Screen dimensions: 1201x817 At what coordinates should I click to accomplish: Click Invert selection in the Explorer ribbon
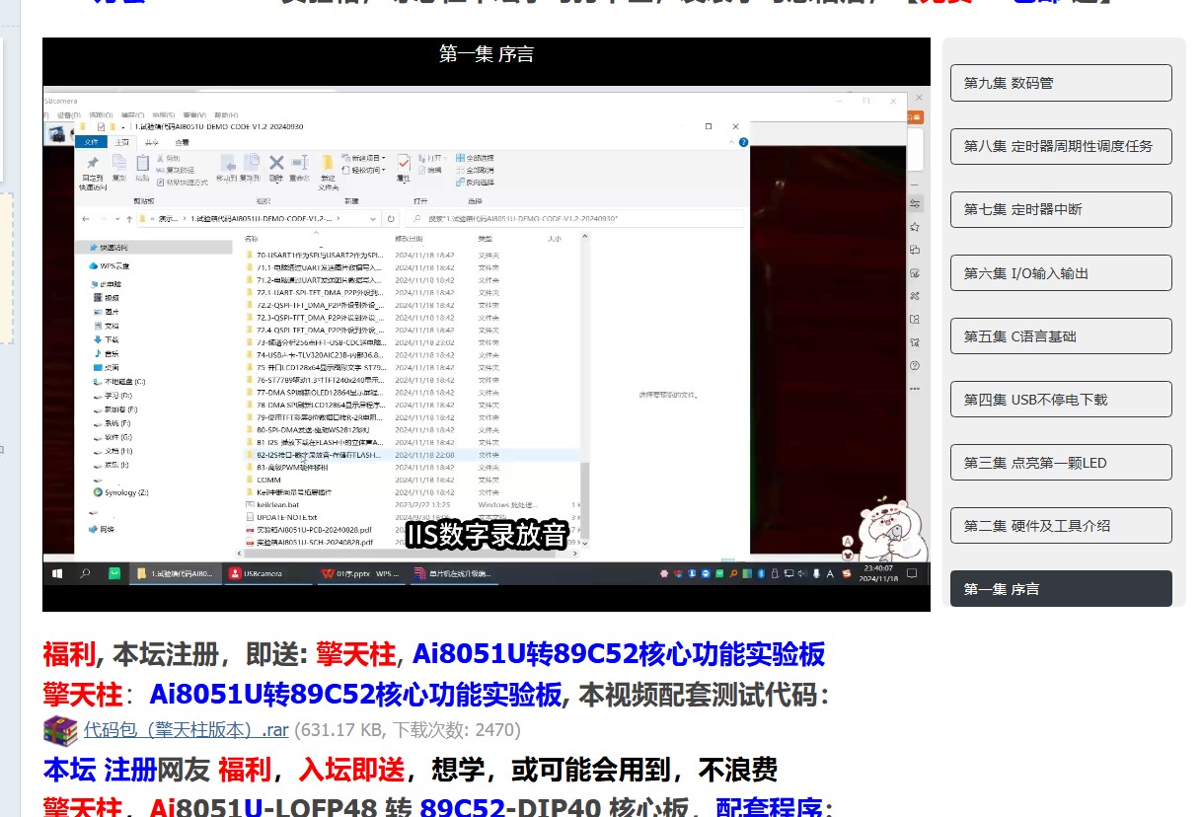click(x=475, y=182)
